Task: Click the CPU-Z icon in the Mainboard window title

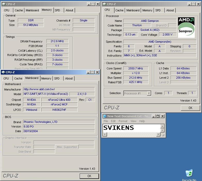Action: pos(3,72)
